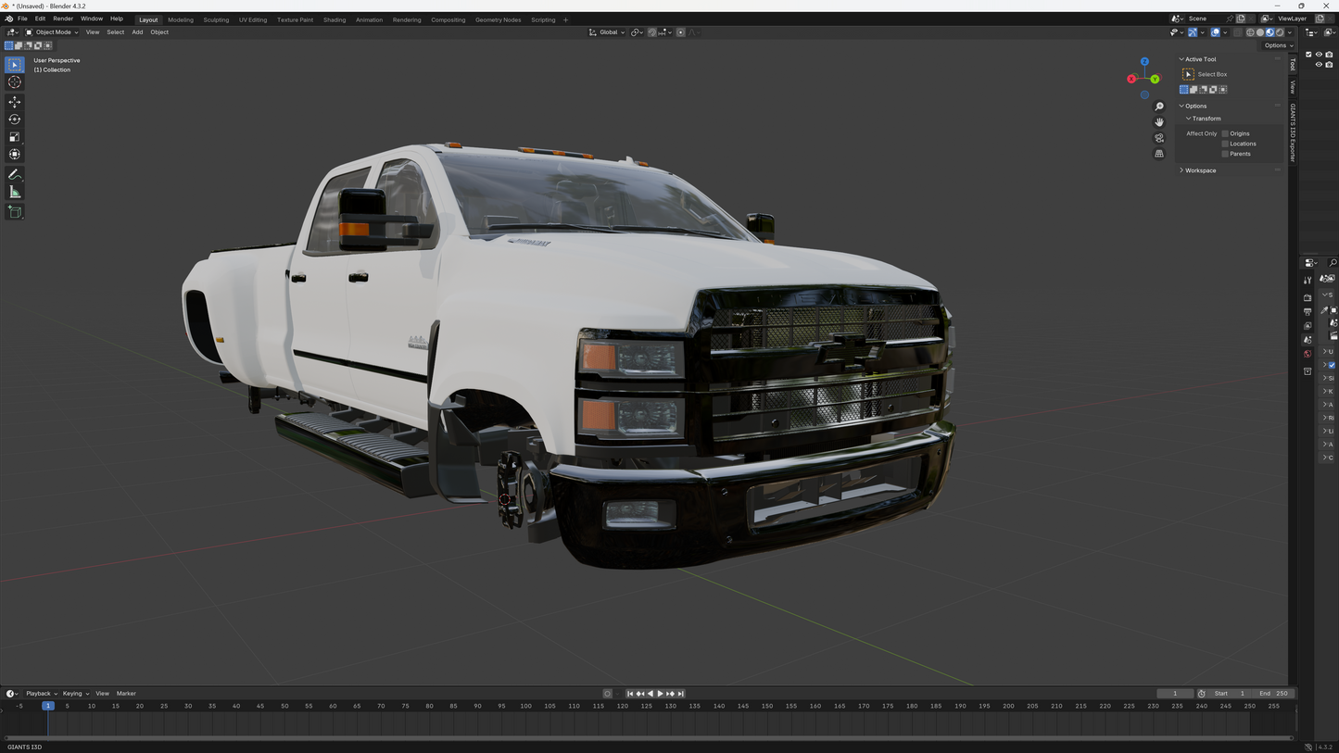Click the timeline horizontal scrollbar
Screen dimensions: 1339x753
[x=649, y=738]
